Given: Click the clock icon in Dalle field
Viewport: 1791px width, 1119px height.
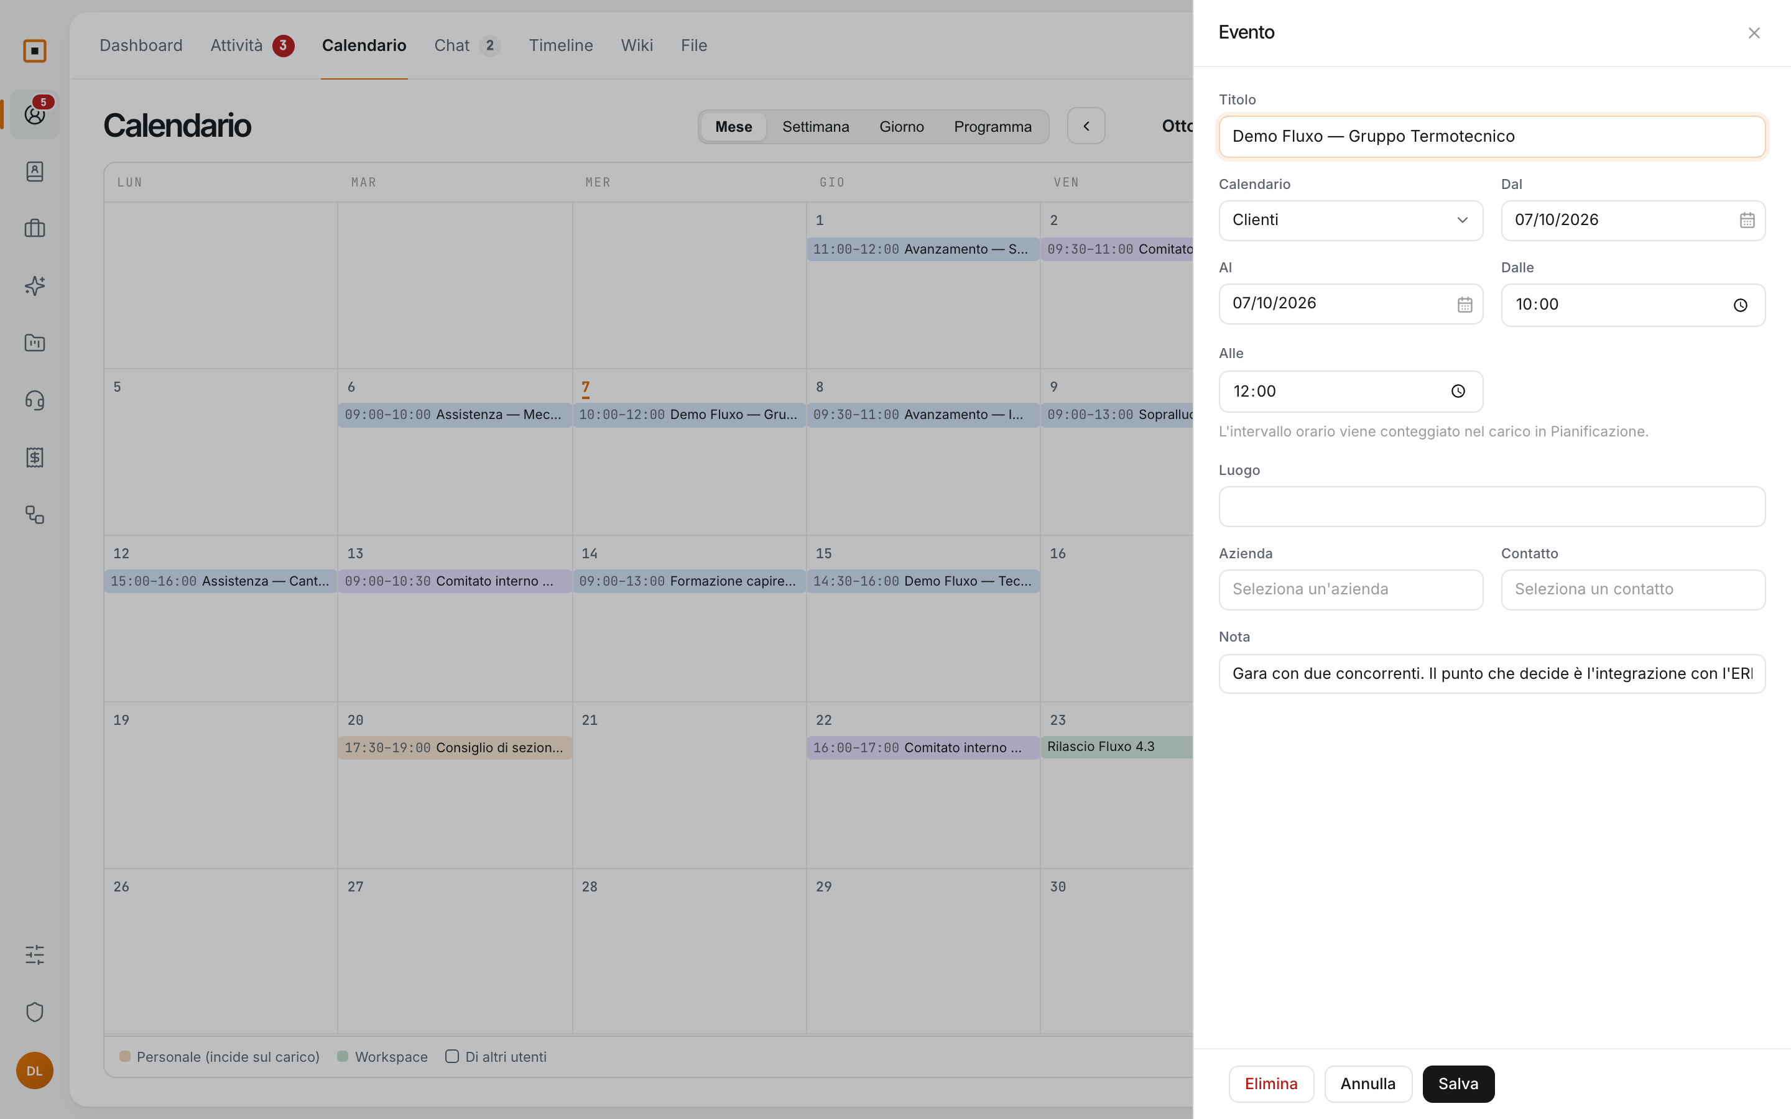Looking at the screenshot, I should click(x=1740, y=305).
